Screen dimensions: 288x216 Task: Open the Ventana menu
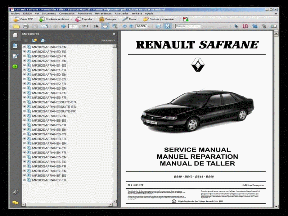(x=137, y=14)
